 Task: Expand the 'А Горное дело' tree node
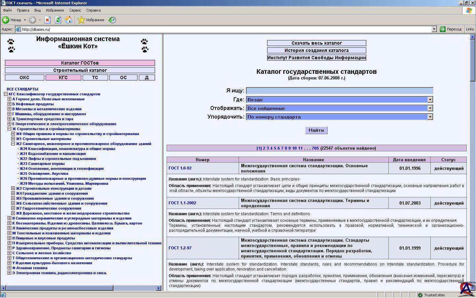click(x=9, y=99)
